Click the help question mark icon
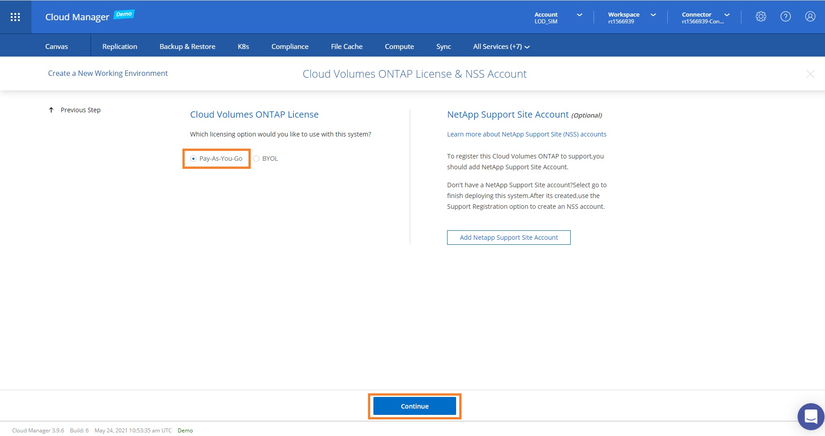The height and width of the screenshot is (436, 825). 785,17
